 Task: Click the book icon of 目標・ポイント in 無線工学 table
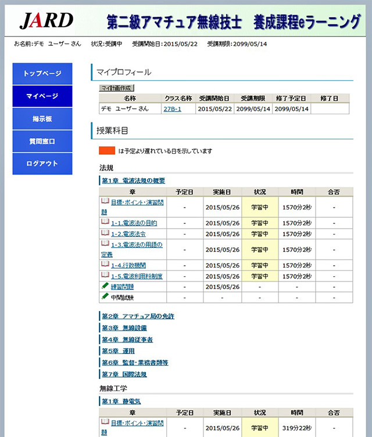pos(105,422)
